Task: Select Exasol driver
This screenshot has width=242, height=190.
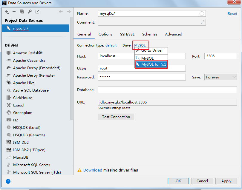Action: click(19, 105)
